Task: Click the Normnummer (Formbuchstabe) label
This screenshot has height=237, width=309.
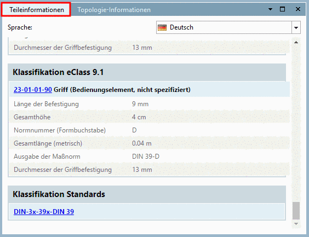Action: click(60, 130)
